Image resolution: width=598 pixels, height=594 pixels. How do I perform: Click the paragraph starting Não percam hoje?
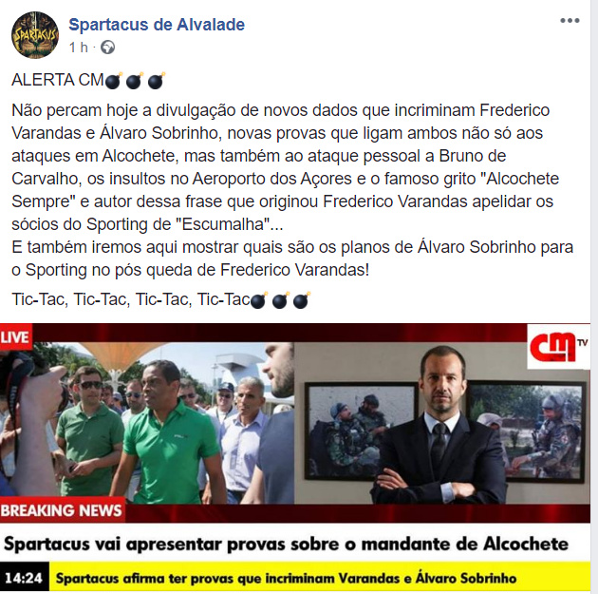[x=292, y=190]
